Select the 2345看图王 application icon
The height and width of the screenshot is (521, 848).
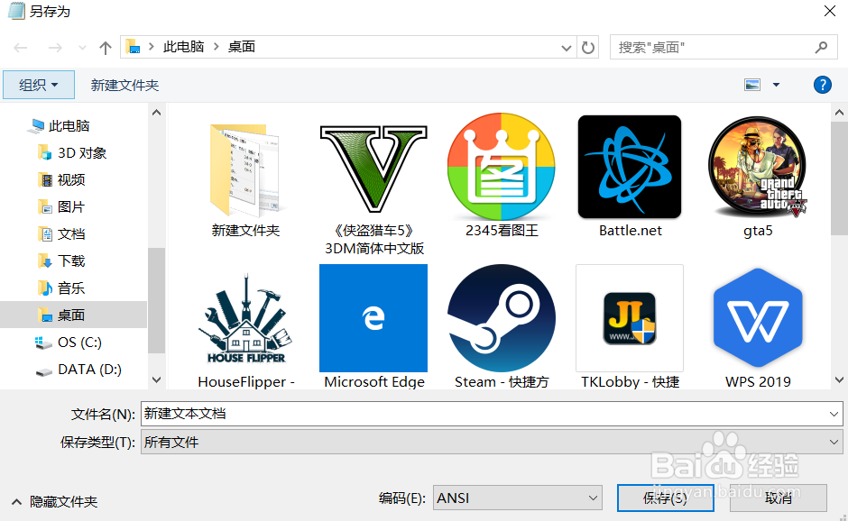(502, 167)
